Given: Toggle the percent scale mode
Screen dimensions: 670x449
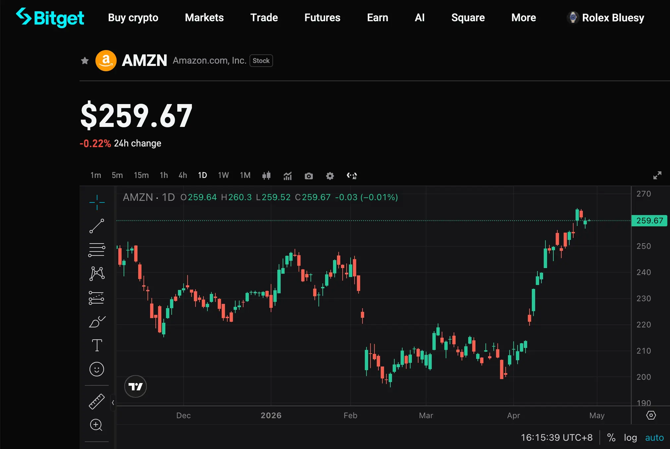Looking at the screenshot, I should tap(611, 438).
